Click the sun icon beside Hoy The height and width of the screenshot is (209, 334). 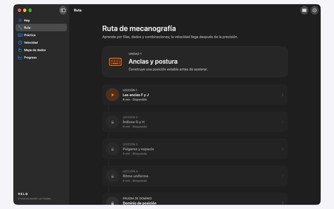pyautogui.click(x=20, y=20)
